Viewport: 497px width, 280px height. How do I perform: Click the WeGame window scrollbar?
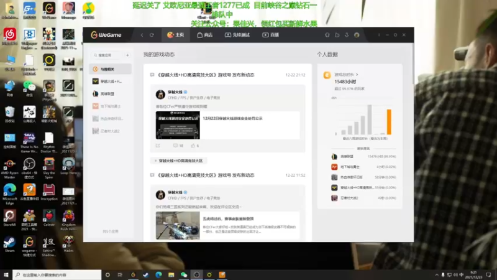(413, 63)
